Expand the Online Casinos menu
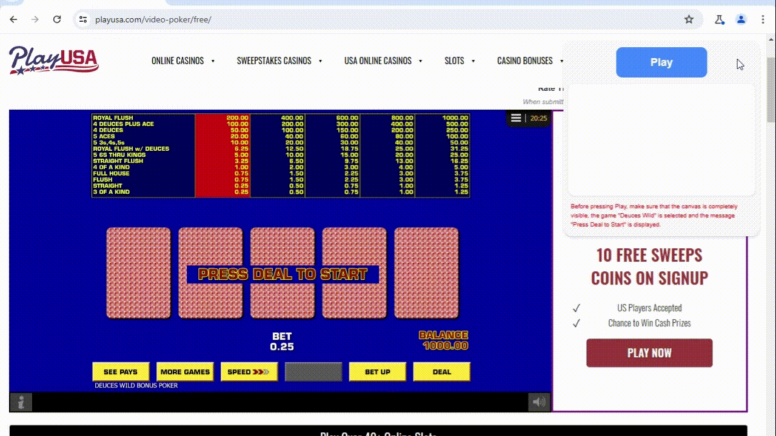 pyautogui.click(x=183, y=61)
